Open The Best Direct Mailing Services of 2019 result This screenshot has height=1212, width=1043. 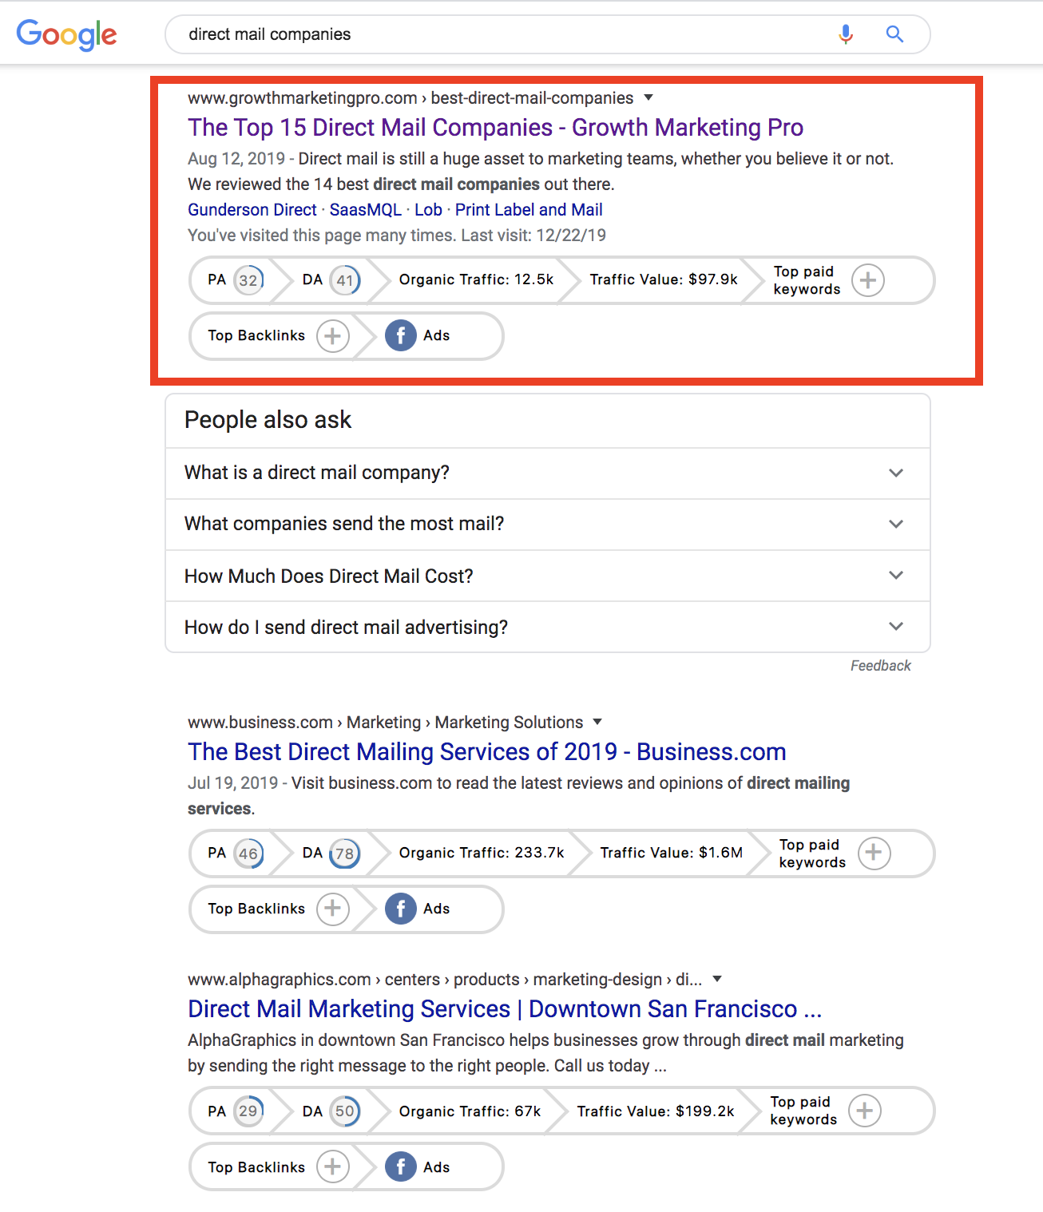pyautogui.click(x=487, y=752)
